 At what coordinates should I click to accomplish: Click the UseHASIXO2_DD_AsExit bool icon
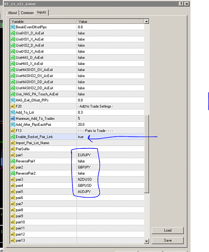[12, 88]
